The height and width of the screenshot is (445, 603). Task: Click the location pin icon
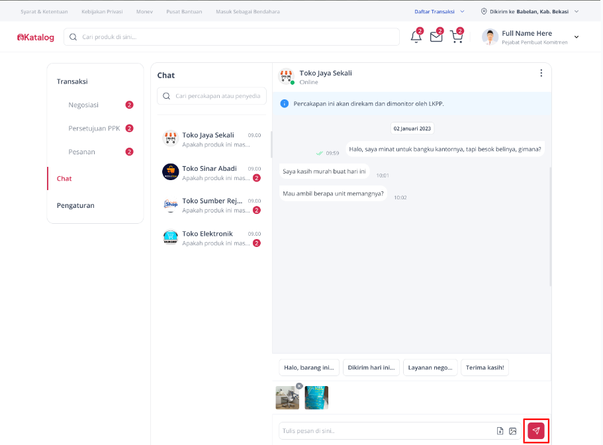coord(484,11)
